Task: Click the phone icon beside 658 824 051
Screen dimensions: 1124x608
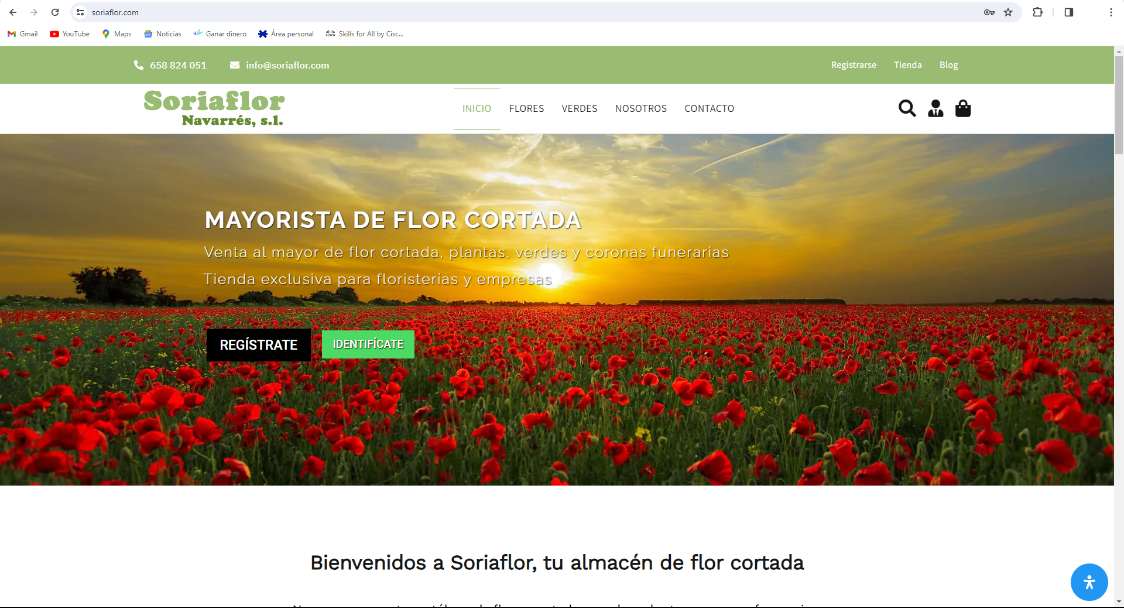Action: pyautogui.click(x=139, y=65)
